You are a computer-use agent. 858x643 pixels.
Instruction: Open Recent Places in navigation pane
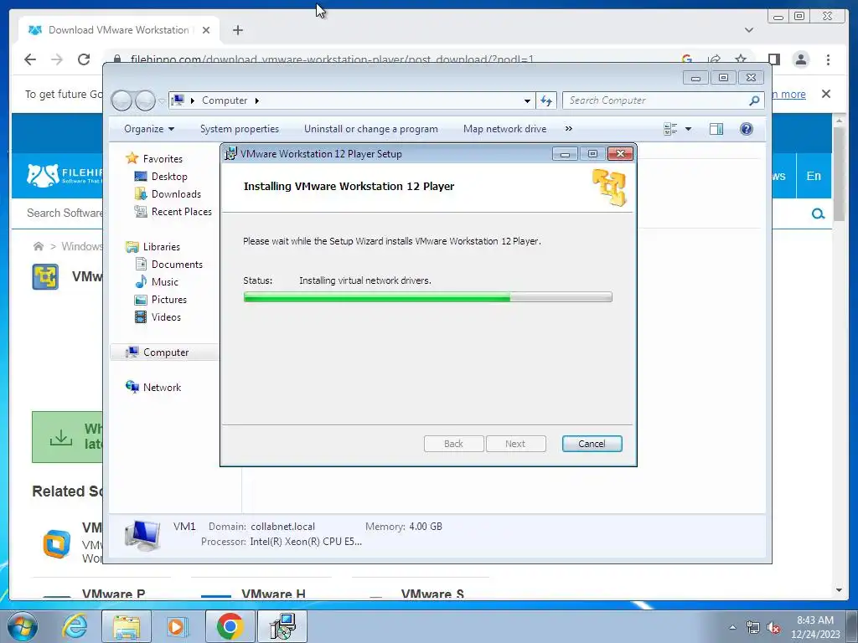(181, 212)
